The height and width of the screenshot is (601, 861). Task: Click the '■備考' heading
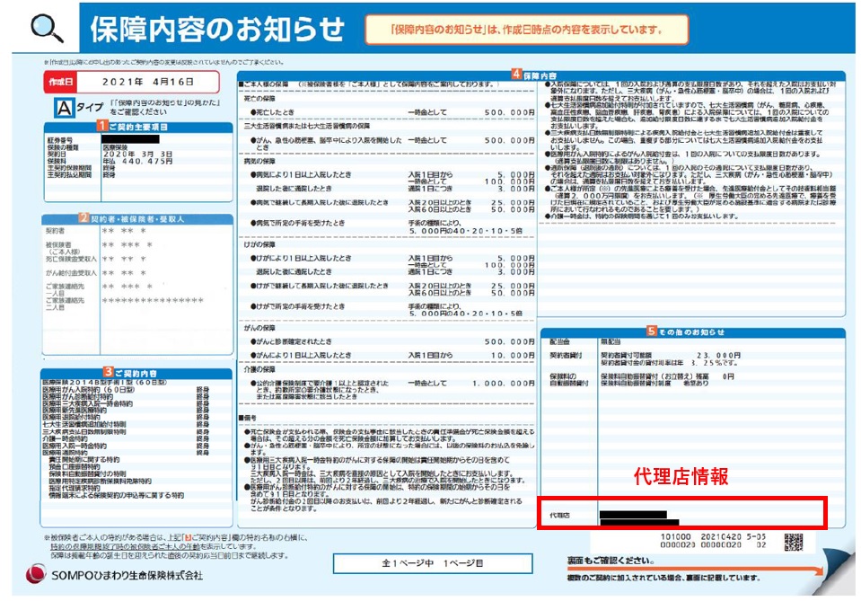pyautogui.click(x=247, y=418)
